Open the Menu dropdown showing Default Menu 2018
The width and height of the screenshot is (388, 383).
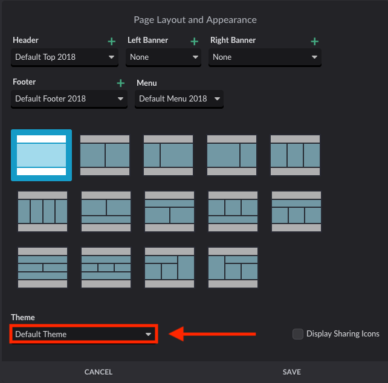pos(179,99)
